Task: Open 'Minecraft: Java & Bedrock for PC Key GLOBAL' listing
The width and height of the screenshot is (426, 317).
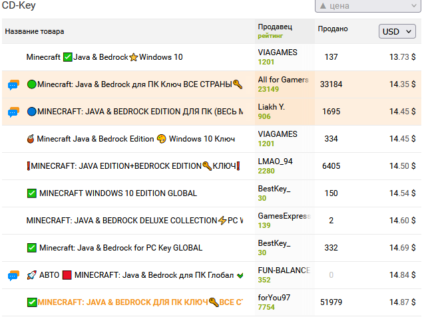Action: tap(114, 248)
